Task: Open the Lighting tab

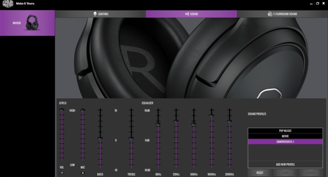Action: tap(101, 14)
